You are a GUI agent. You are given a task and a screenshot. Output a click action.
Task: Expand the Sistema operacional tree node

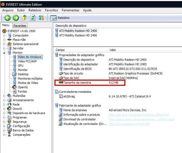click(4, 44)
